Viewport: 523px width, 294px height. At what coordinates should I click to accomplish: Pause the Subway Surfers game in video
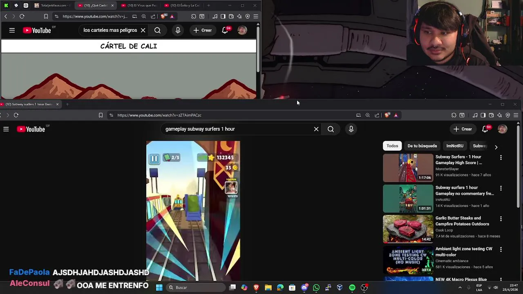pyautogui.click(x=154, y=158)
